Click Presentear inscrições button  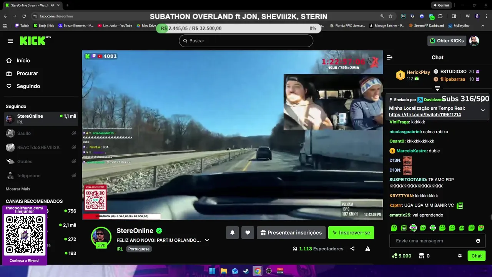[291, 232]
